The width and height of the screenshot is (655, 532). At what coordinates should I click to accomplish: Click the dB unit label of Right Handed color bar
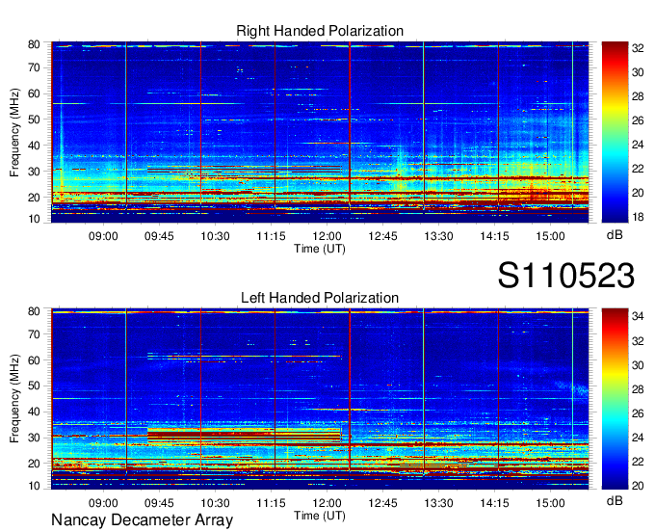[615, 235]
